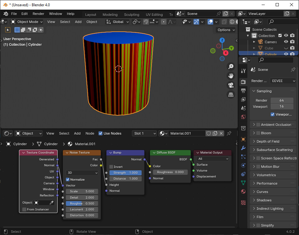Toggle proportional editing icon

point(163,22)
